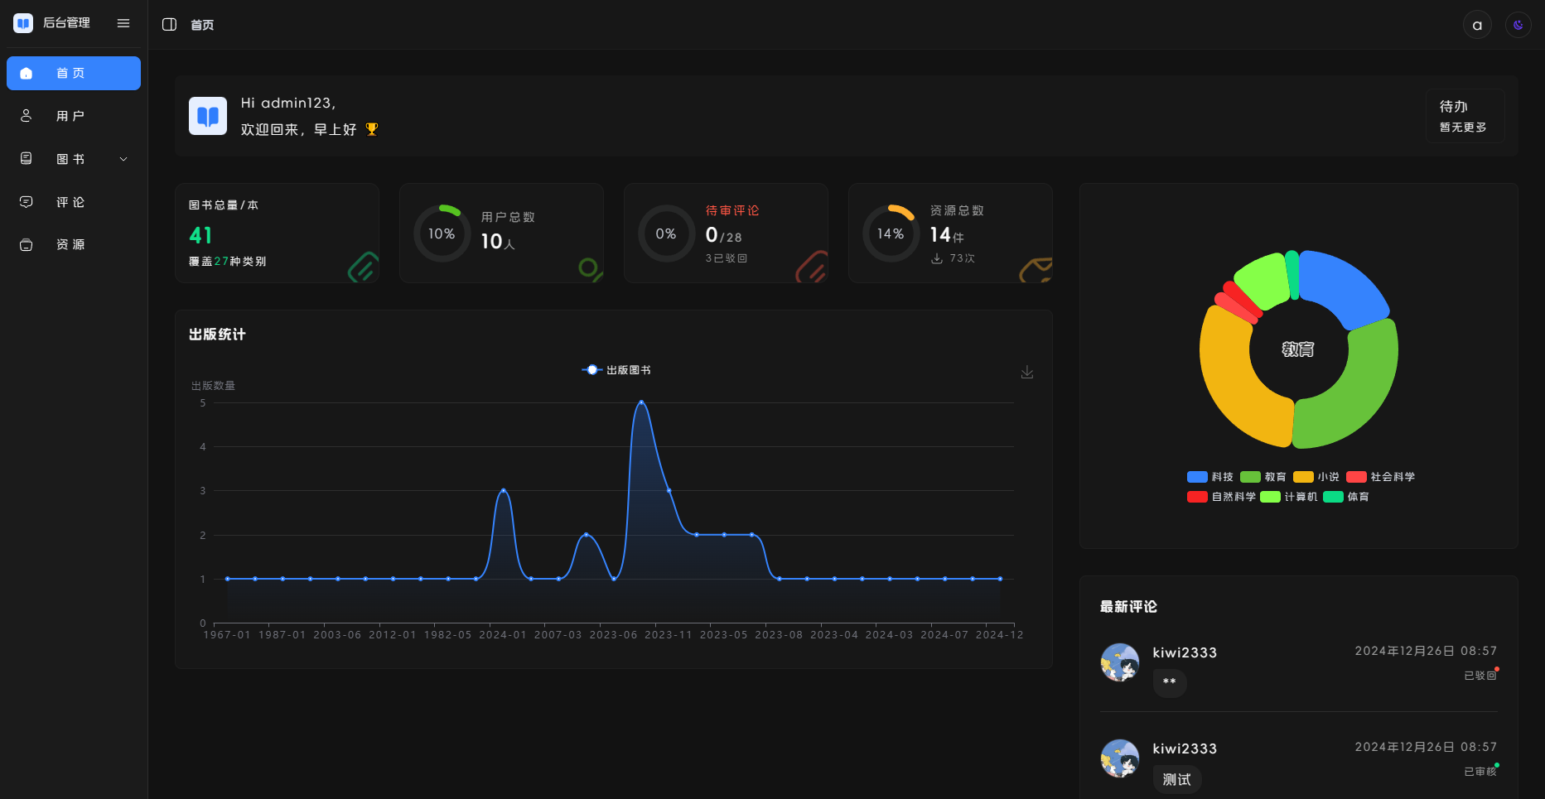The height and width of the screenshot is (799, 1545).
Task: Toggle the 计算机 legend item
Action: tap(1289, 497)
